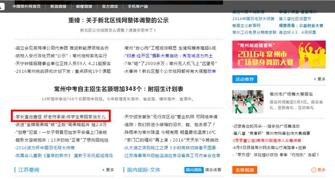
Task: Switch to the 国内国际 tab
Action: (x=194, y=170)
